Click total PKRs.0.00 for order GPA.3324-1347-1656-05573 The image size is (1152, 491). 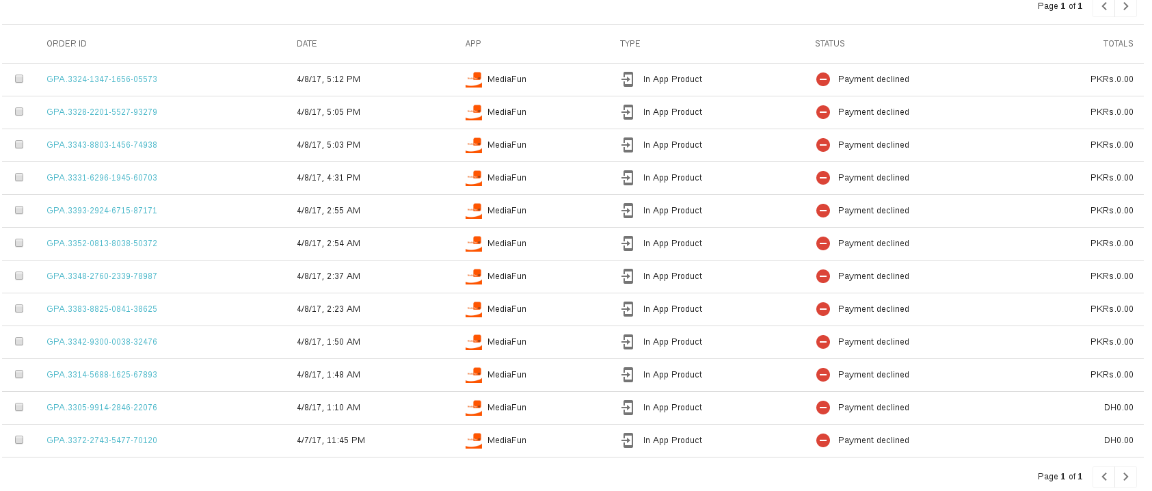click(x=1112, y=79)
